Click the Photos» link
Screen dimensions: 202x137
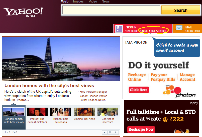point(23,100)
